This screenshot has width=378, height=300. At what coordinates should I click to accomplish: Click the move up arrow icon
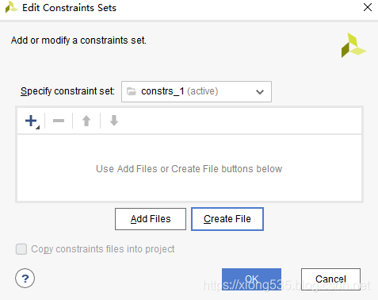click(86, 121)
